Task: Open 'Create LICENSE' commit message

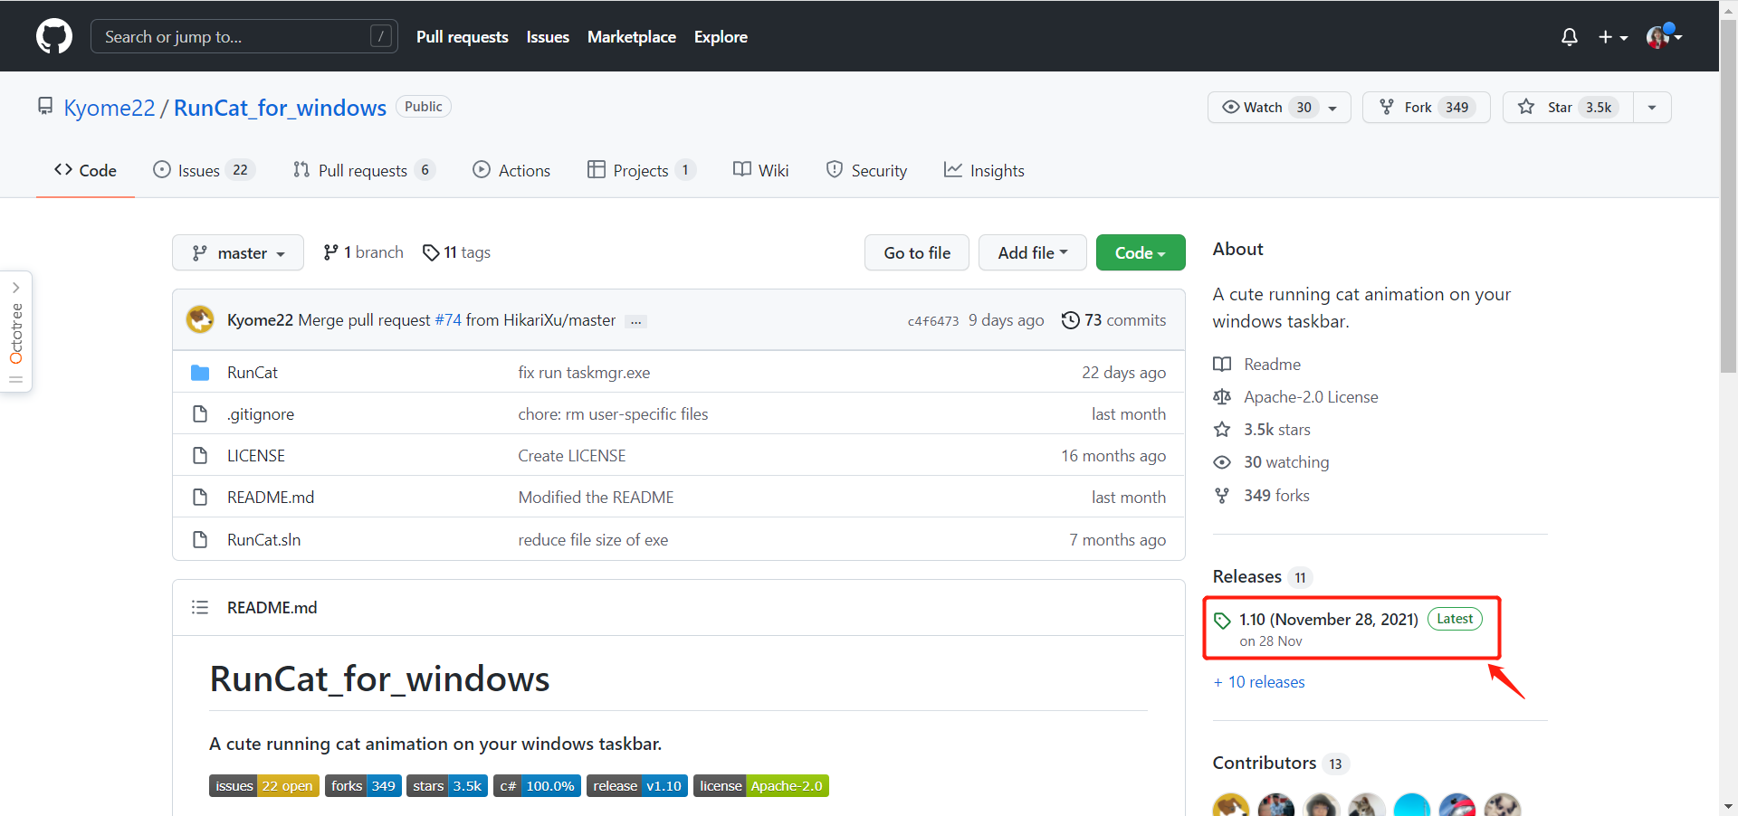Action: coord(572,456)
